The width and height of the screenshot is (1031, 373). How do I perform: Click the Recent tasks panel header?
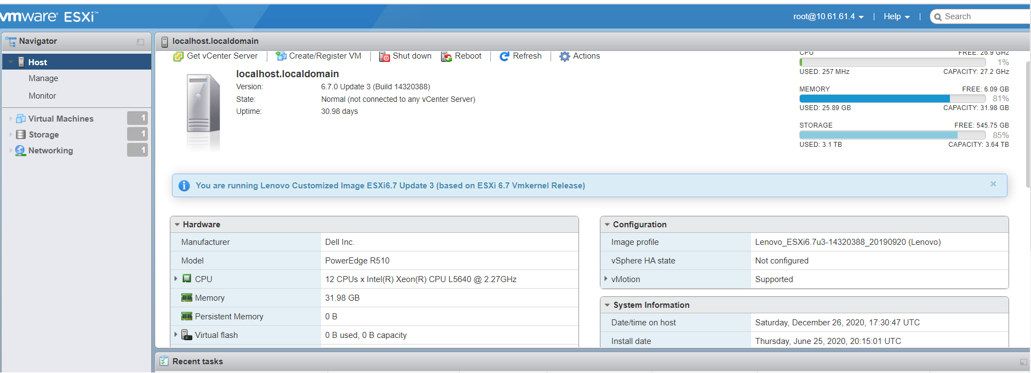point(593,361)
